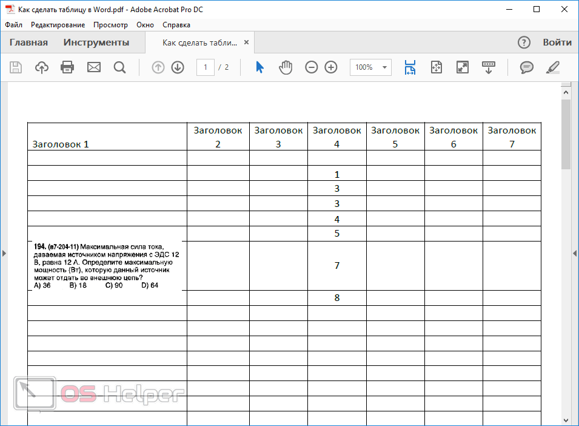The width and height of the screenshot is (579, 426).
Task: Zoom in with the plus button
Action: coord(331,67)
